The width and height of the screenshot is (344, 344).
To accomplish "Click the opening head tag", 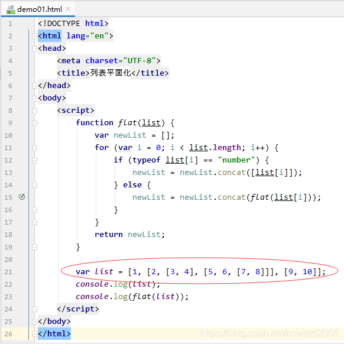I will tap(52, 48).
